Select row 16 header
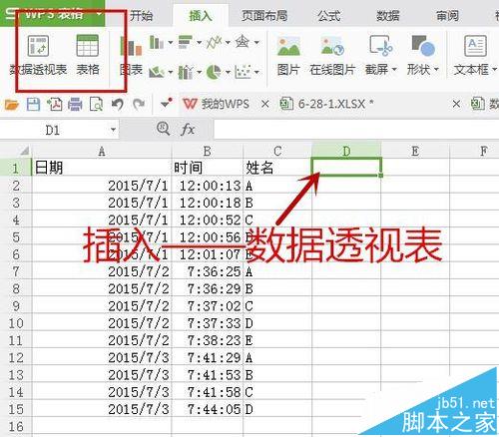Viewport: 499px width, 437px height. tap(16, 426)
